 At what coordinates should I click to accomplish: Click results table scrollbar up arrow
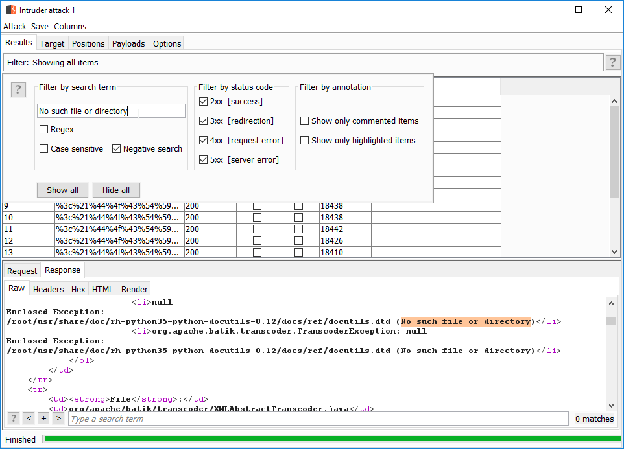click(614, 101)
